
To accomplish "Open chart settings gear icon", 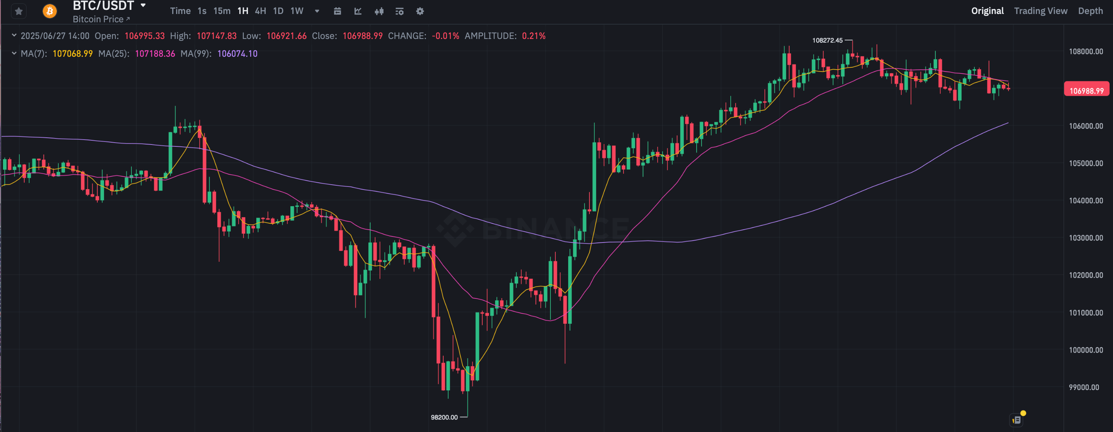I will tap(420, 11).
